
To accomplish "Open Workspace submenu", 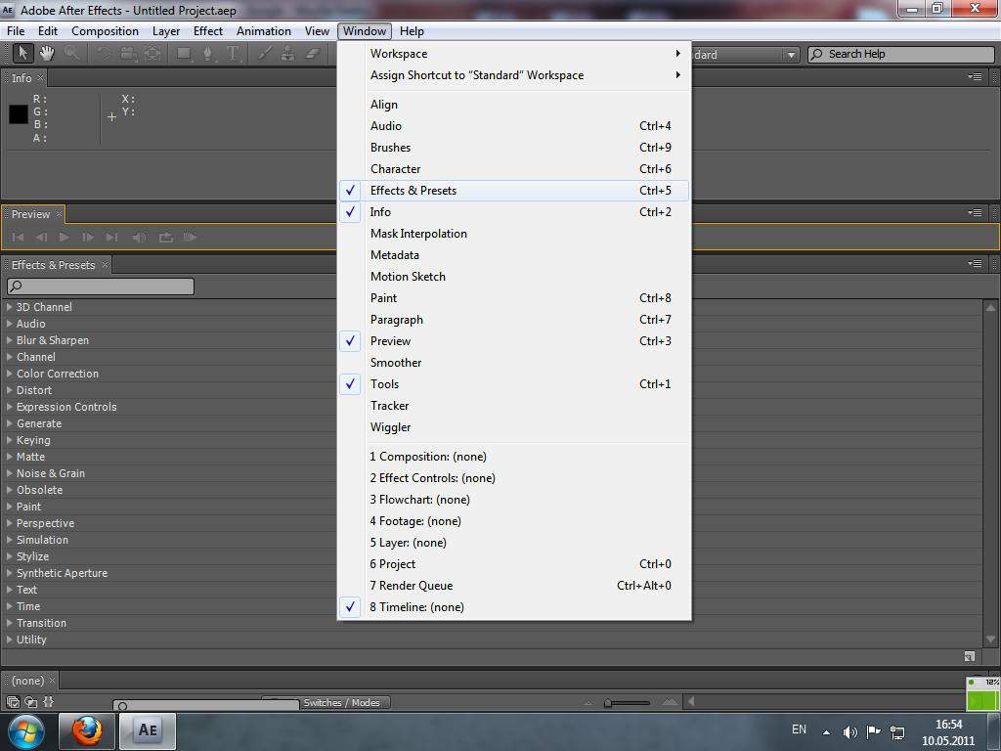I will pos(514,54).
